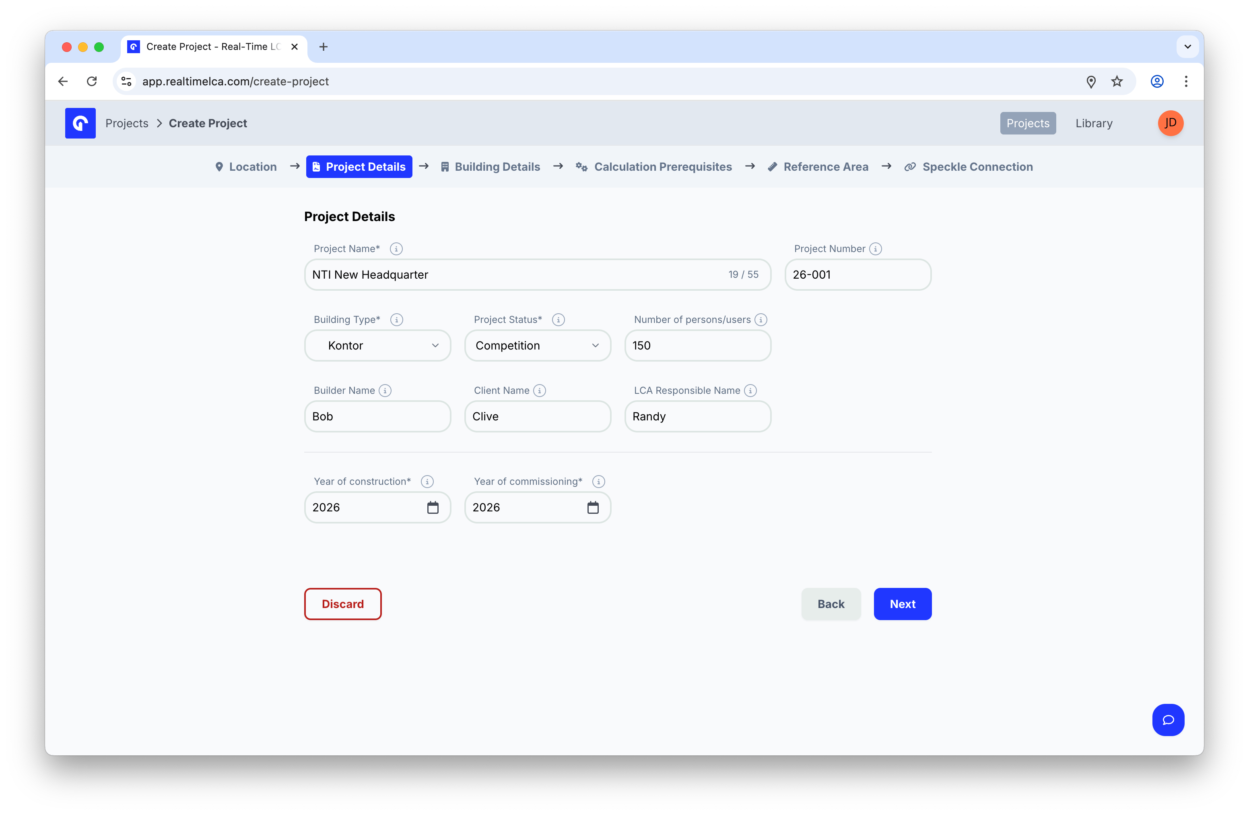Click the Building Type info icon
This screenshot has height=815, width=1249.
[397, 320]
